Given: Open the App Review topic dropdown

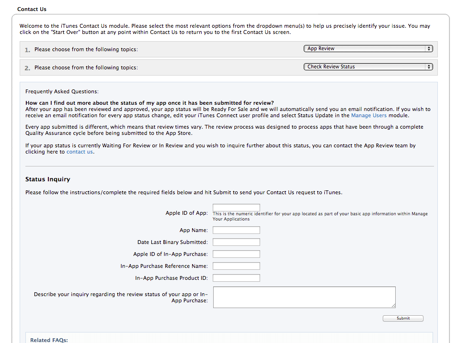Looking at the screenshot, I should click(368, 49).
